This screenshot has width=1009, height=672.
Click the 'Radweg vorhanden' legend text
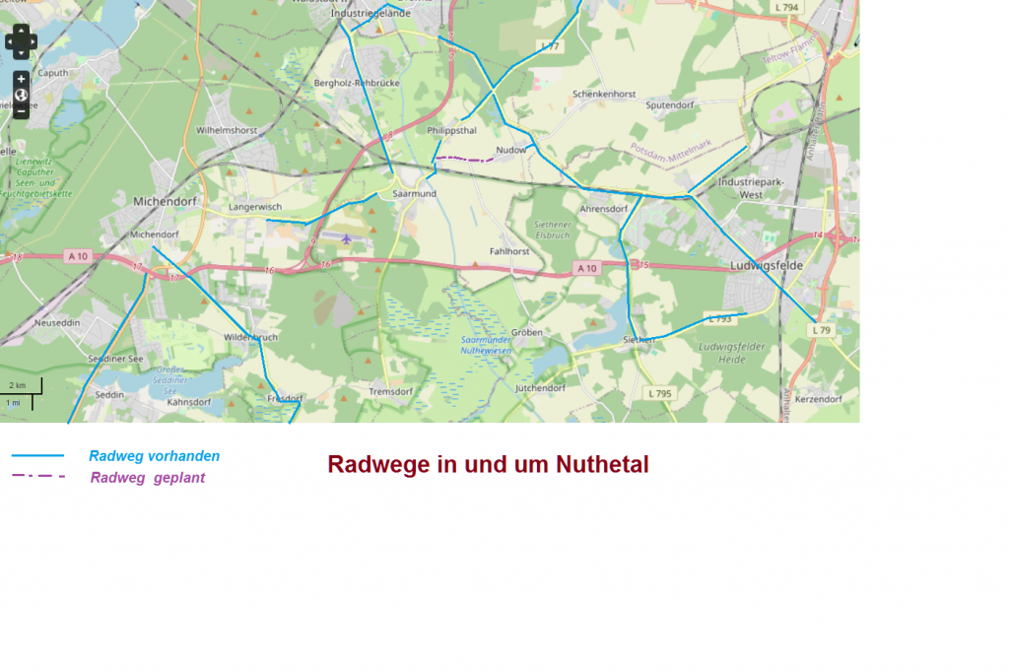(154, 456)
